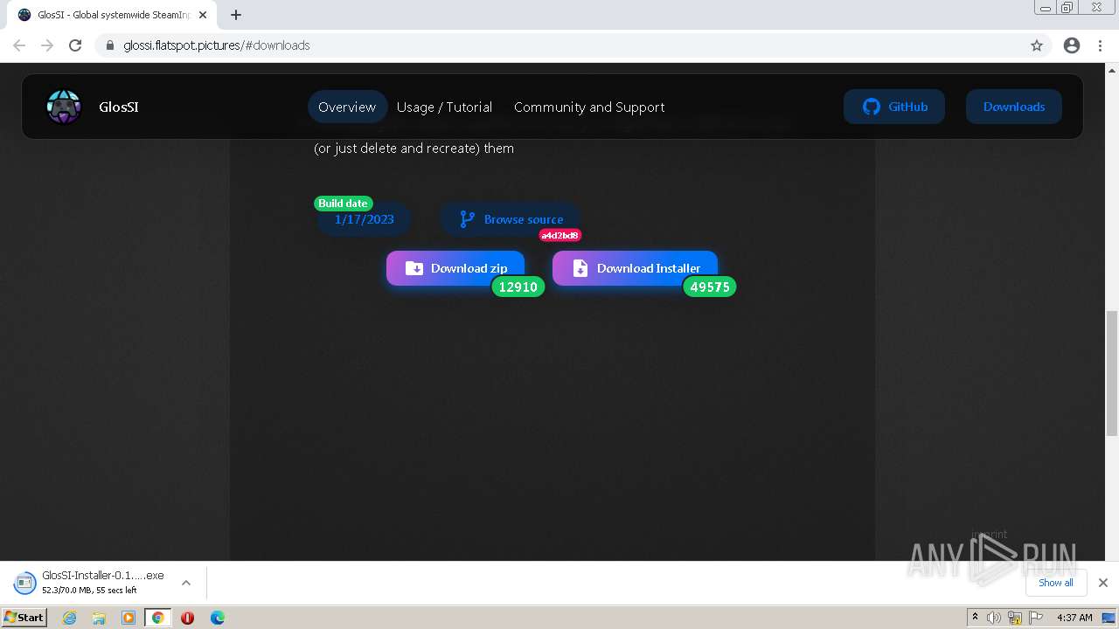
Task: Select the Overview nav tab
Action: click(347, 107)
